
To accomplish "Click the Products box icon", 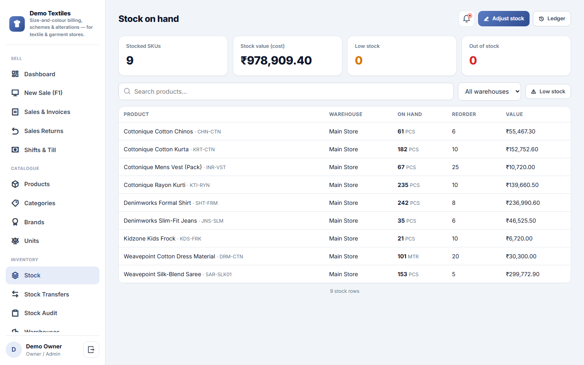I will tap(15, 184).
